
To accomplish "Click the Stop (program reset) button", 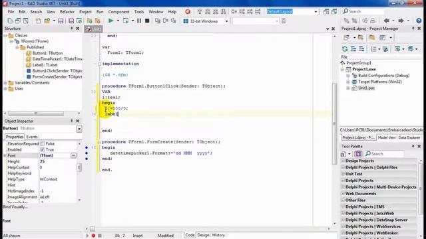I will pyautogui.click(x=147, y=21).
